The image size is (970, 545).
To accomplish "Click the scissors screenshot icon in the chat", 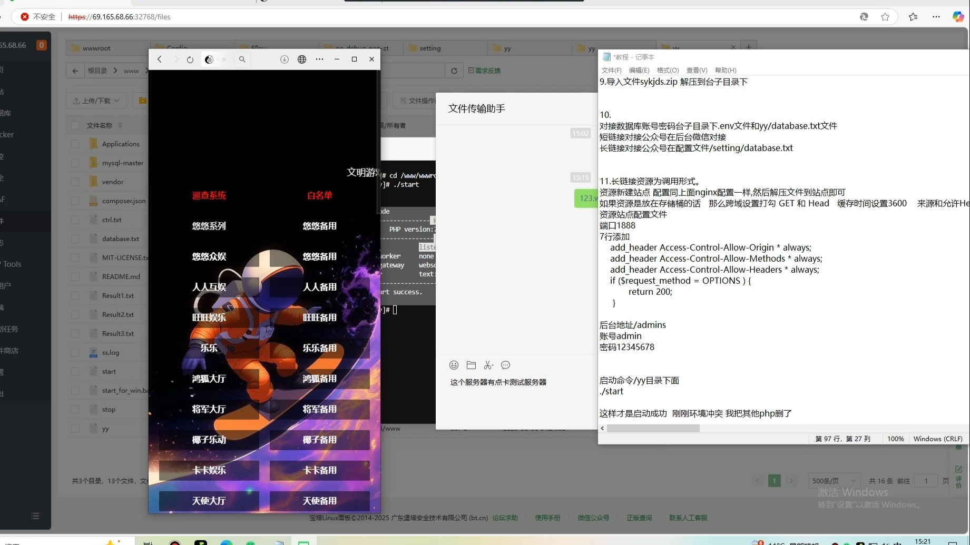I will (x=488, y=365).
